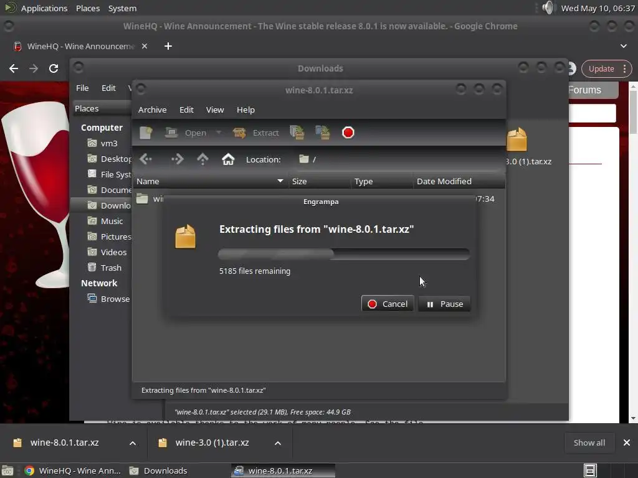The width and height of the screenshot is (638, 478).
Task: Go up one level with the up arrow
Action: 202,159
